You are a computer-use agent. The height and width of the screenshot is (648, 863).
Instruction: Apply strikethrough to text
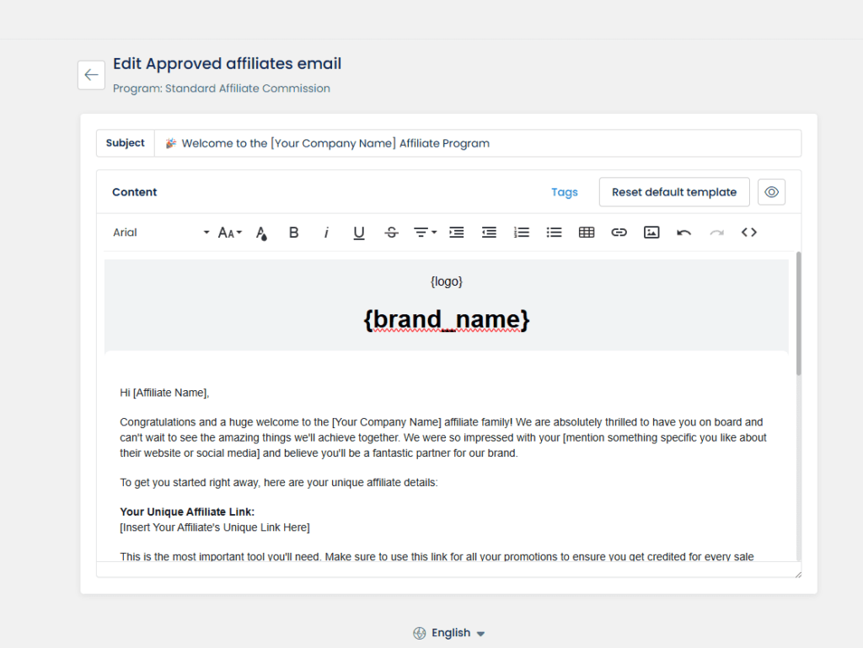(x=391, y=233)
